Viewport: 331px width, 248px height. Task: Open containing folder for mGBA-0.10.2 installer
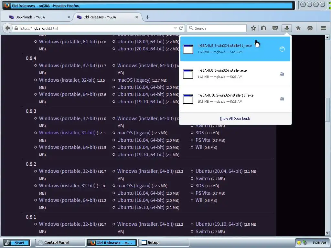coord(282,99)
